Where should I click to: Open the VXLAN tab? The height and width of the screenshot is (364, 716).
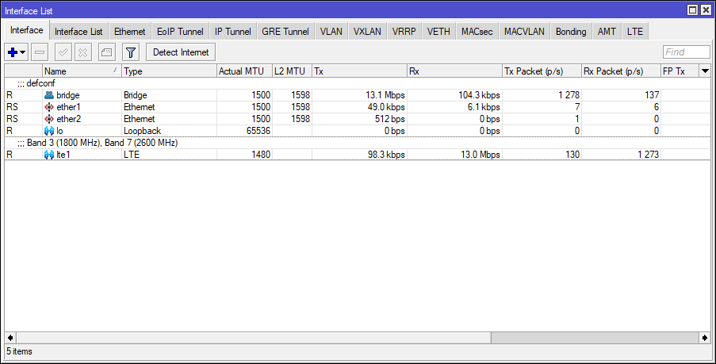(x=367, y=32)
